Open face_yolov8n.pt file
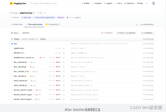Image resolution: width=166 pixels, height=112 pixels. (20, 67)
